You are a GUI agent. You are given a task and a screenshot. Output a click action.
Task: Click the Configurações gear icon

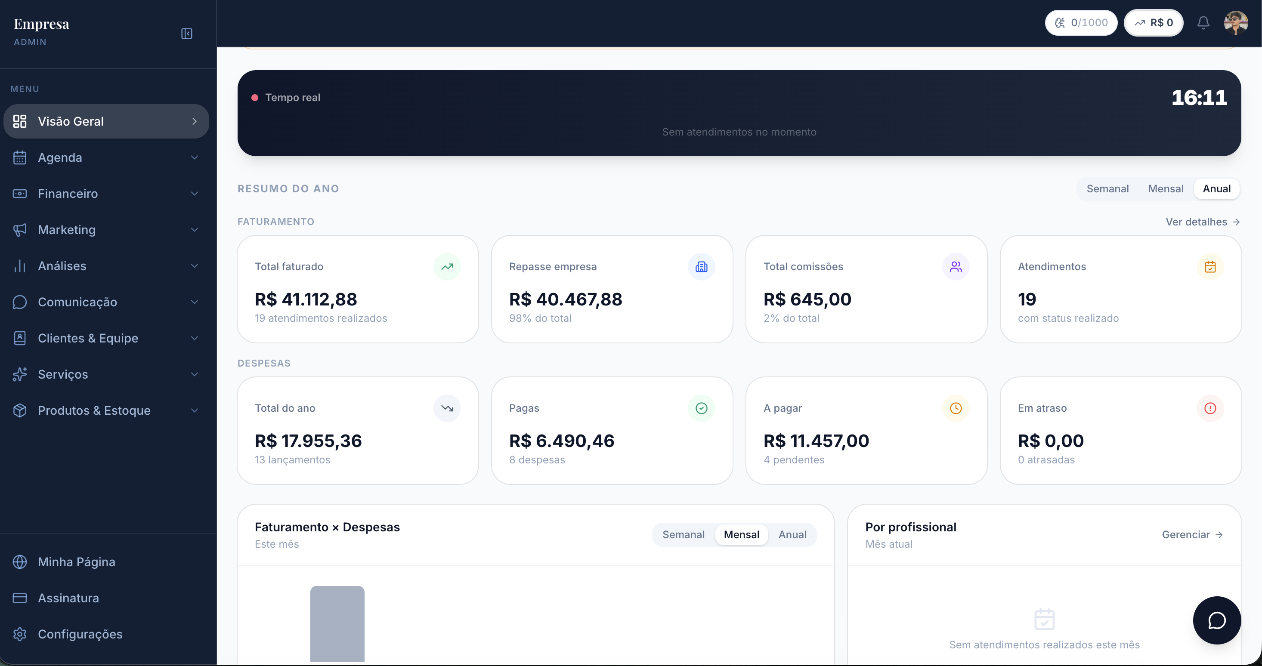(x=20, y=634)
